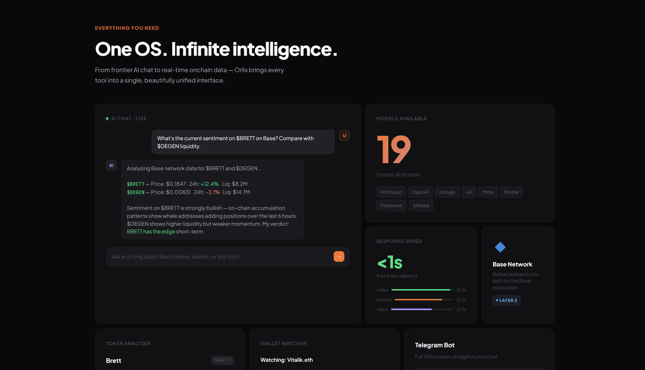The height and width of the screenshot is (370, 645).
Task: Click the 'EVERYTHING YOU NEED' label
Action: tap(127, 28)
